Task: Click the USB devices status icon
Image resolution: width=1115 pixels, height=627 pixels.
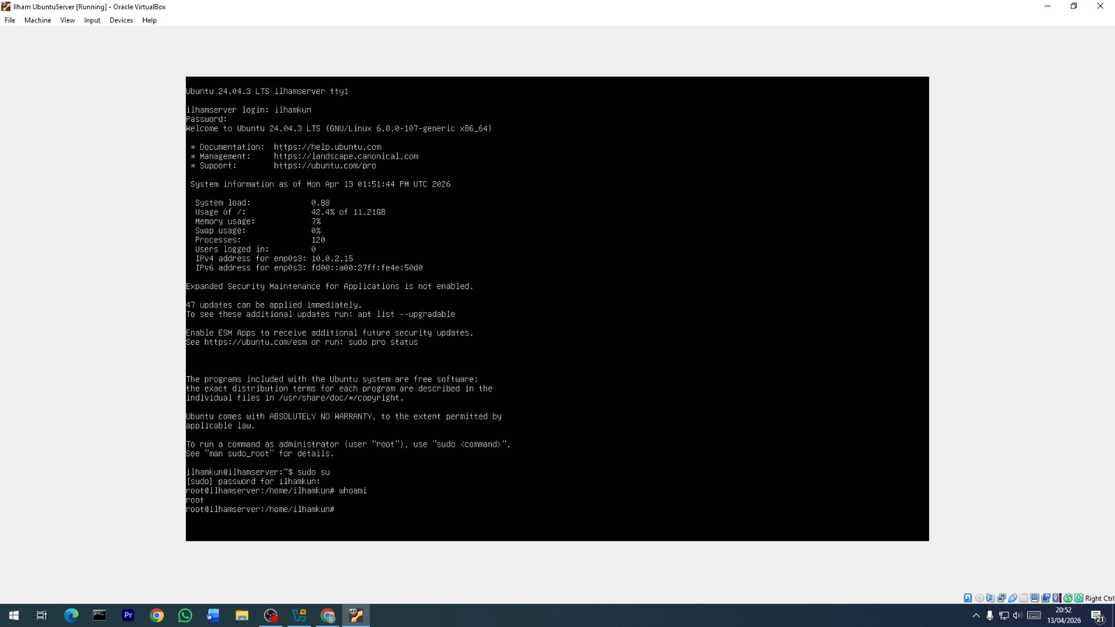Action: point(1013,598)
